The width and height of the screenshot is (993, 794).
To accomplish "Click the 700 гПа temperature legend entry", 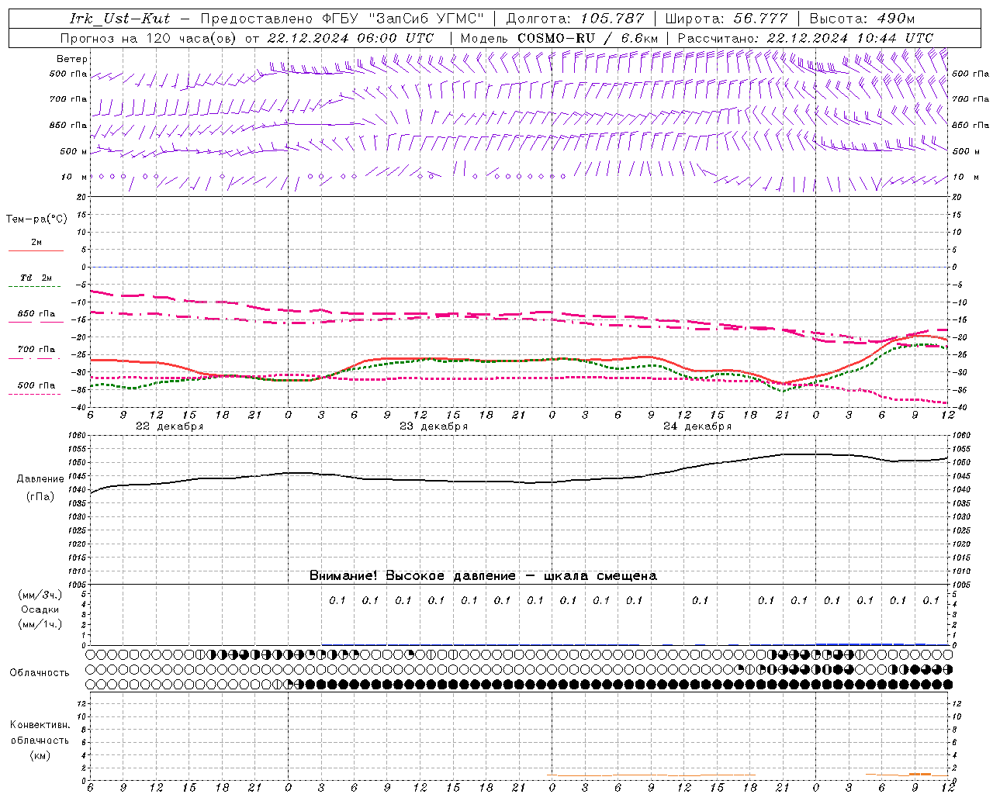I will pyautogui.click(x=36, y=350).
